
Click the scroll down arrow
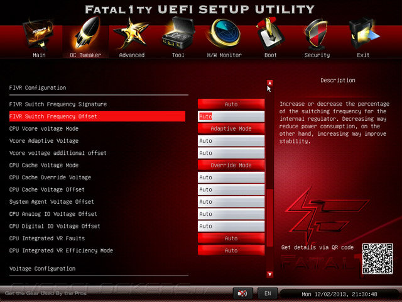(269, 274)
